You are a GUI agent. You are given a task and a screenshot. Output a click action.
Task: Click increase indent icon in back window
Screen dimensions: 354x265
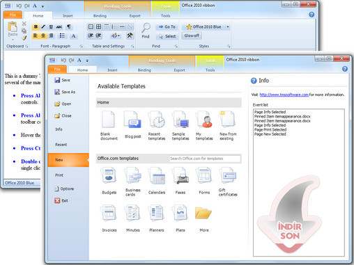pyautogui.click(x=98, y=35)
